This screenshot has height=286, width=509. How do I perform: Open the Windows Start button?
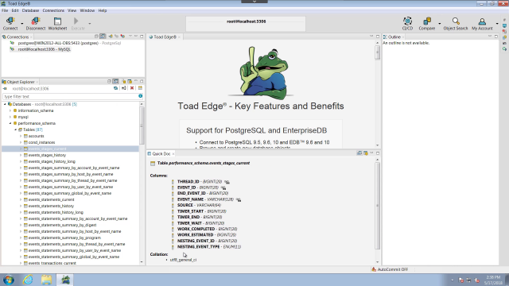coord(9,280)
